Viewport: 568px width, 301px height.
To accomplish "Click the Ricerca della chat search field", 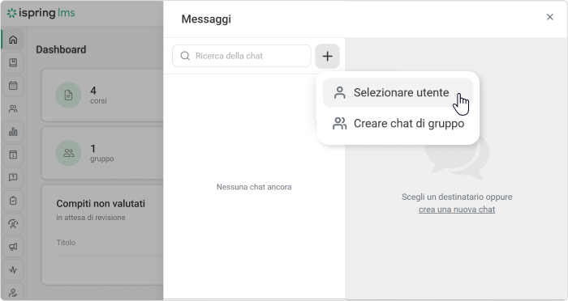I will tap(242, 56).
